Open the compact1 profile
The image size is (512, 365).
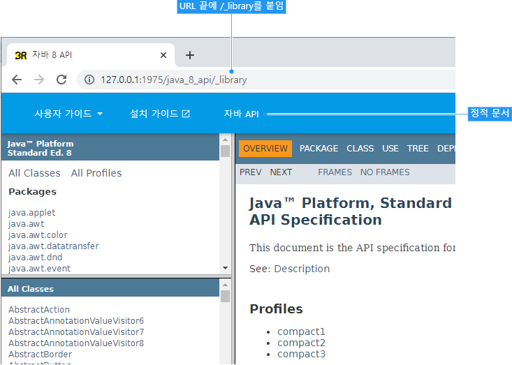(301, 332)
